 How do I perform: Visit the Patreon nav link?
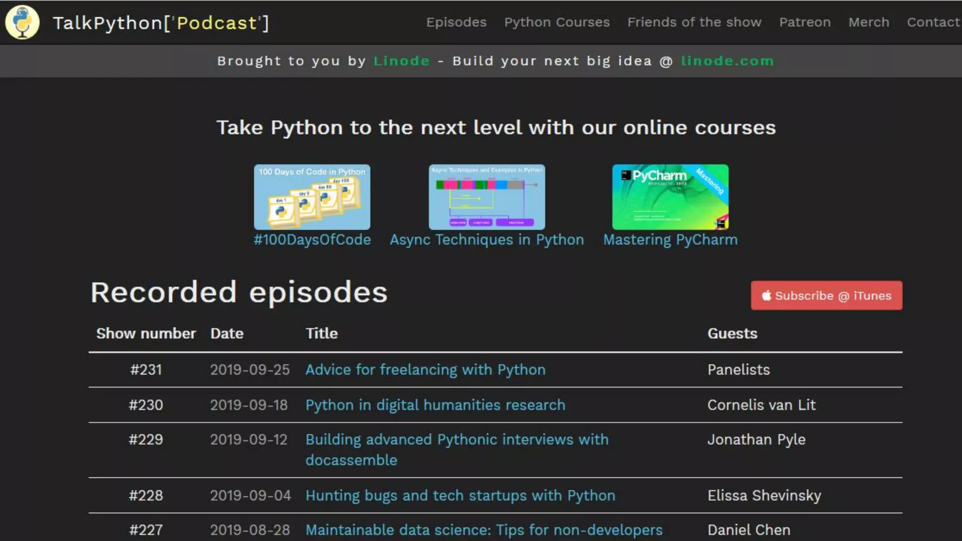(x=805, y=22)
